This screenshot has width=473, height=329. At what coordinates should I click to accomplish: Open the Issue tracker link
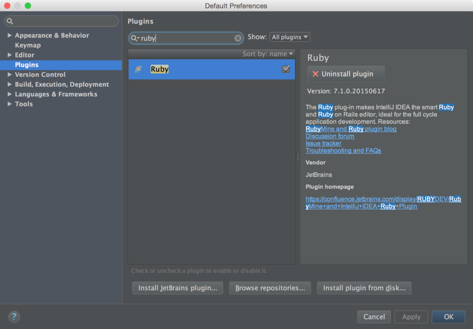point(323,144)
